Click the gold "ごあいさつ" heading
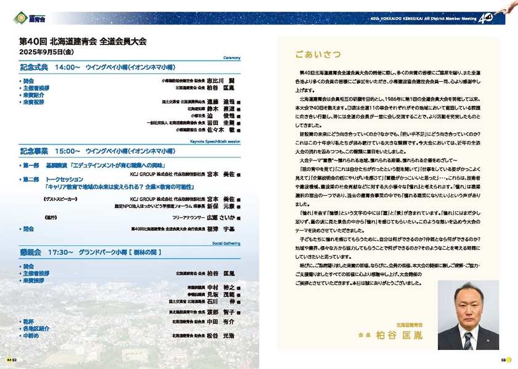518x369 pixels. 318,54
